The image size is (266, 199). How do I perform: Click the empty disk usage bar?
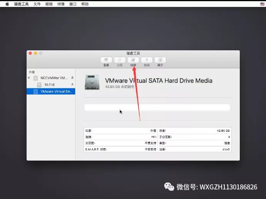(157, 107)
